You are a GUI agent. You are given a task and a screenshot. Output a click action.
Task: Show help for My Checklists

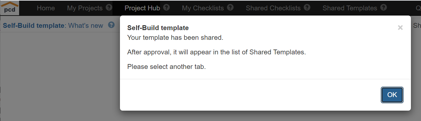pos(230,8)
